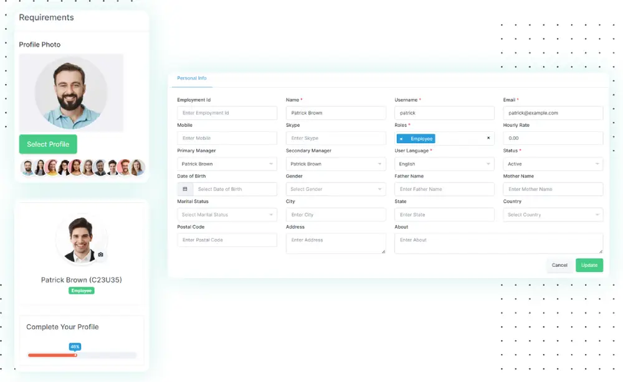Image resolution: width=623 pixels, height=382 pixels.
Task: Open the Primary Manager dropdown
Action: [x=227, y=164]
